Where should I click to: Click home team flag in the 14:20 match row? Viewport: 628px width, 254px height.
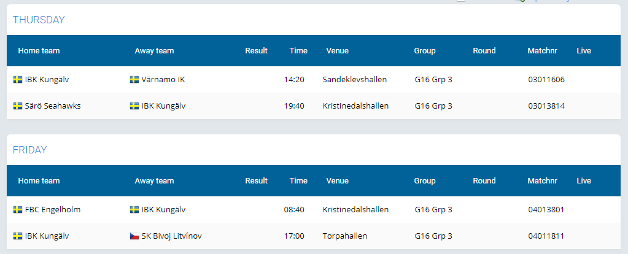(x=18, y=80)
